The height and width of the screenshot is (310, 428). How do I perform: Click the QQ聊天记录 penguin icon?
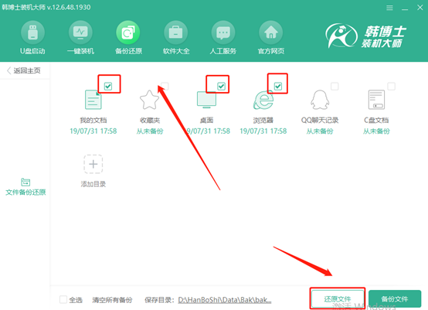(320, 100)
